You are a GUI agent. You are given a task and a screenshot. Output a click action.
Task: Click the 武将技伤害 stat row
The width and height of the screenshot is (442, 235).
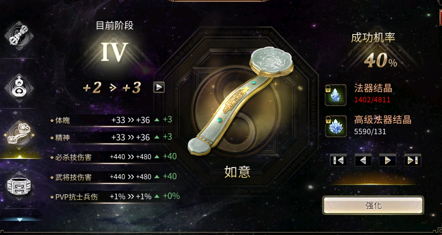click(x=113, y=177)
